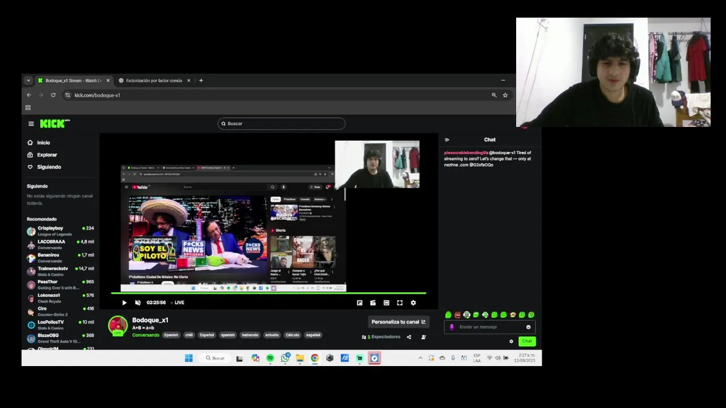Show hidden system tray icons
Image resolution: width=726 pixels, height=408 pixels.
pyautogui.click(x=420, y=358)
